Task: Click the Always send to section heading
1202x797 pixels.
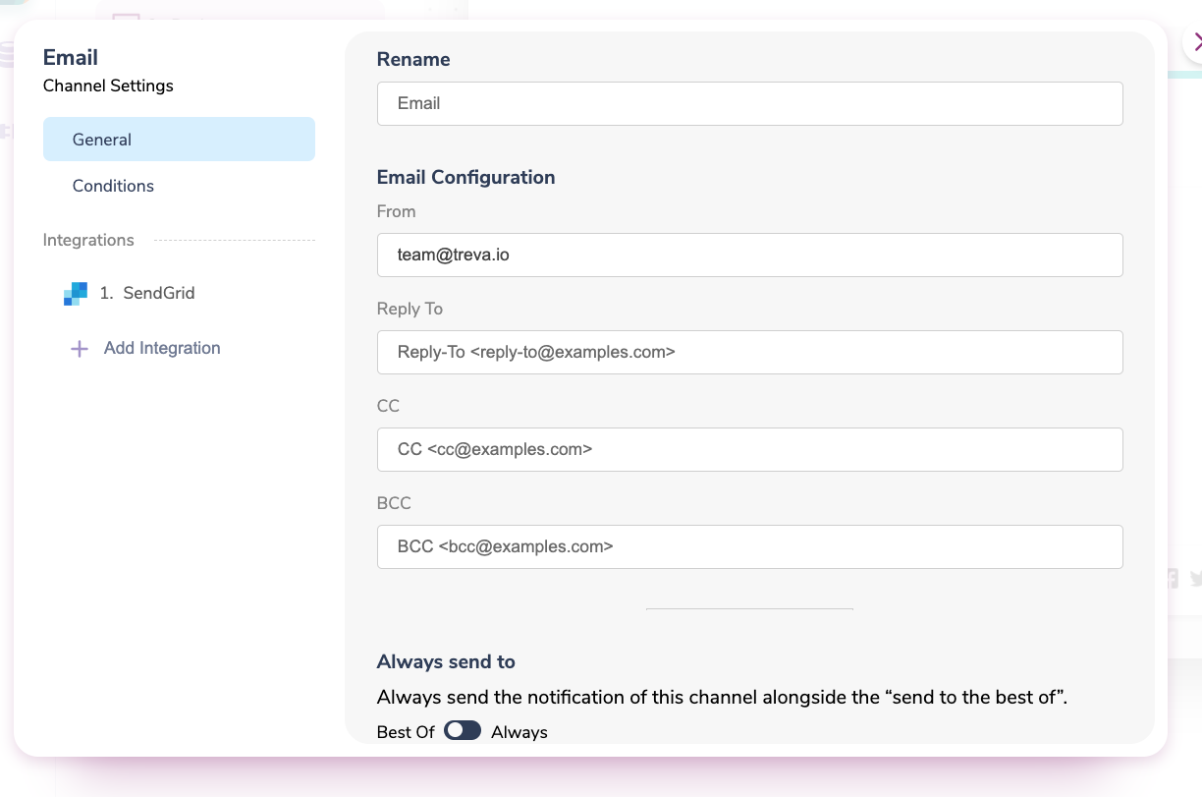Action: coord(446,661)
